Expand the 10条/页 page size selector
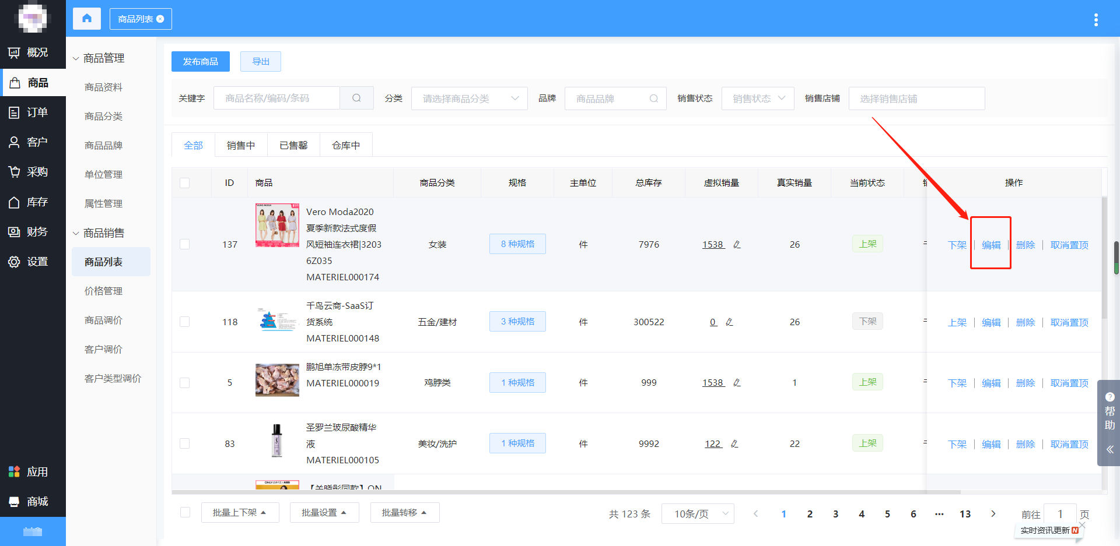 pyautogui.click(x=698, y=514)
